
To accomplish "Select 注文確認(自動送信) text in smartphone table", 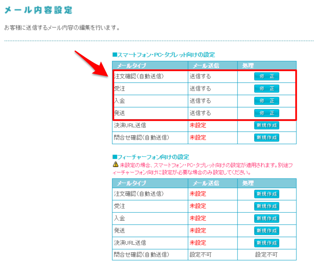I will (x=139, y=76).
